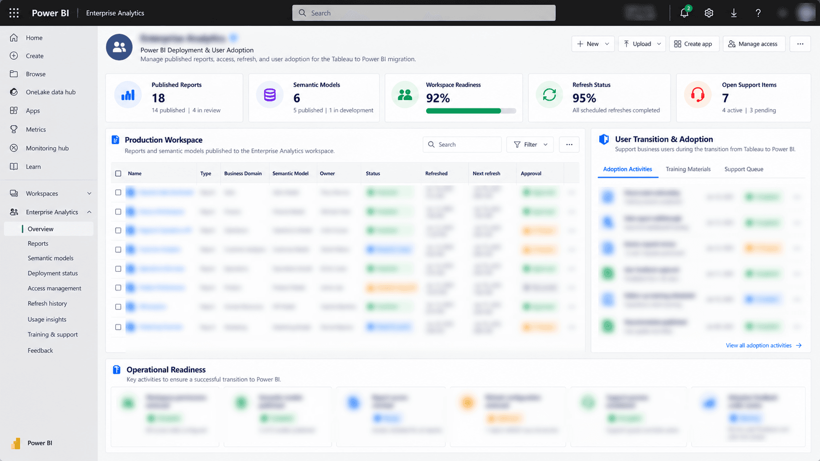The height and width of the screenshot is (461, 820).
Task: Open Browse folder icon in sidebar
Action: (14, 74)
